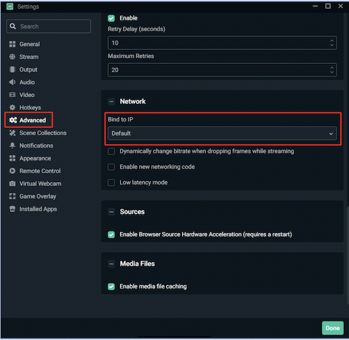The image size is (349, 340).
Task: Open the Bind to IP dropdown
Action: 222,134
